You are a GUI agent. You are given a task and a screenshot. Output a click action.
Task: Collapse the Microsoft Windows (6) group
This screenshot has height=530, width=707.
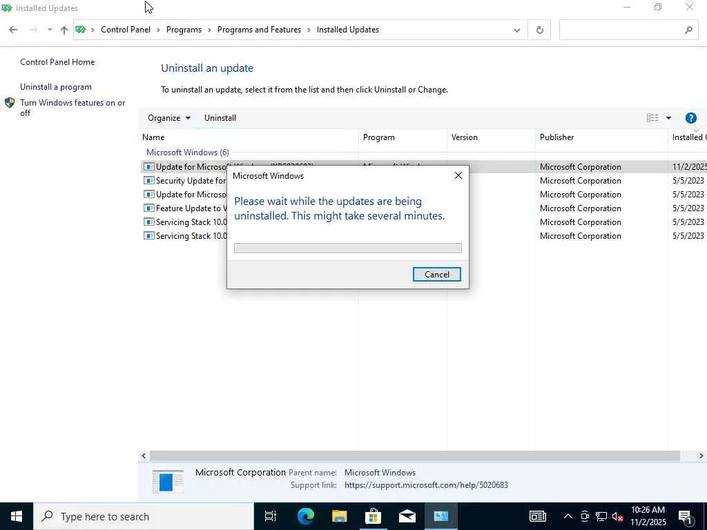click(x=188, y=153)
